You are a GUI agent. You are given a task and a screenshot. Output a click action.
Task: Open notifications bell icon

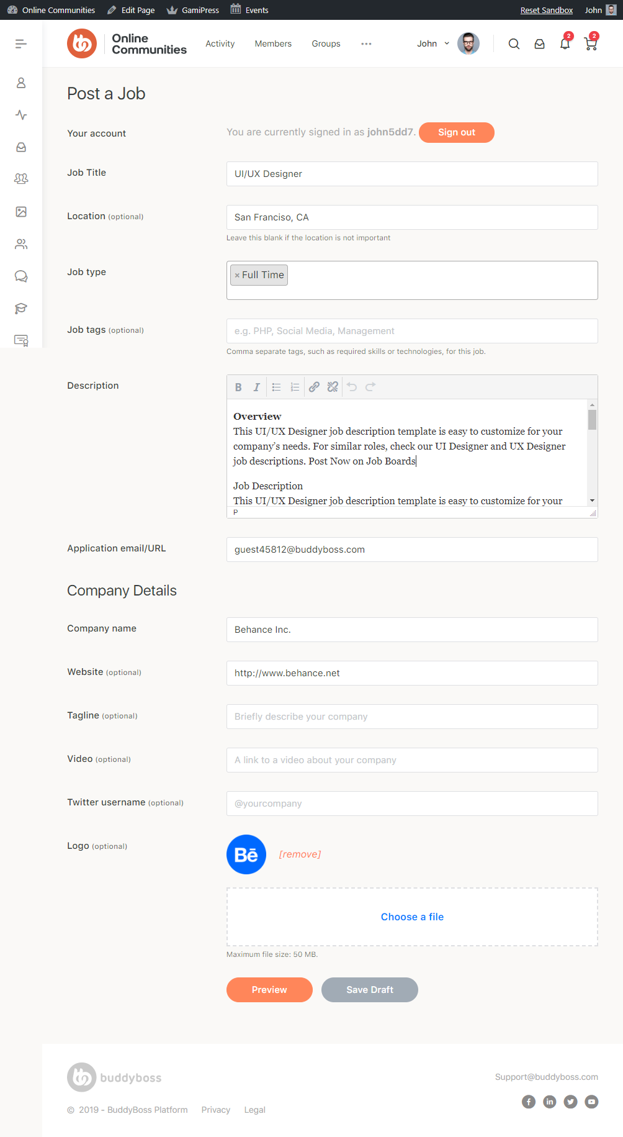pyautogui.click(x=565, y=44)
